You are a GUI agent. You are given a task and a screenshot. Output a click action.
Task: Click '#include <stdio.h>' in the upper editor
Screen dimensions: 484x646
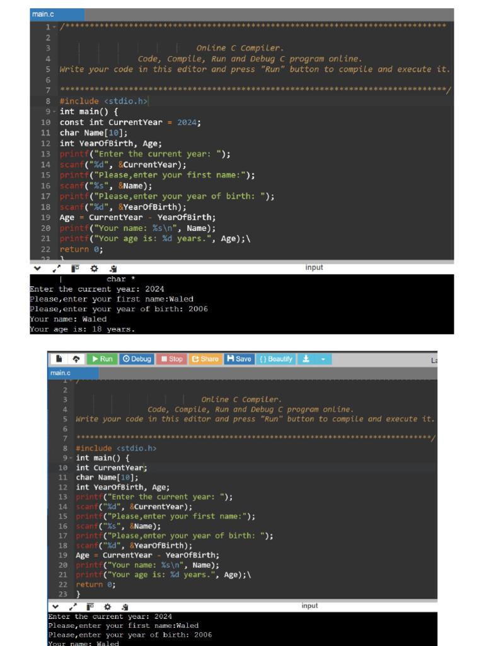pyautogui.click(x=103, y=101)
